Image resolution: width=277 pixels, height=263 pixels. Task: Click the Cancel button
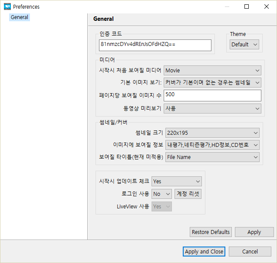250,252
